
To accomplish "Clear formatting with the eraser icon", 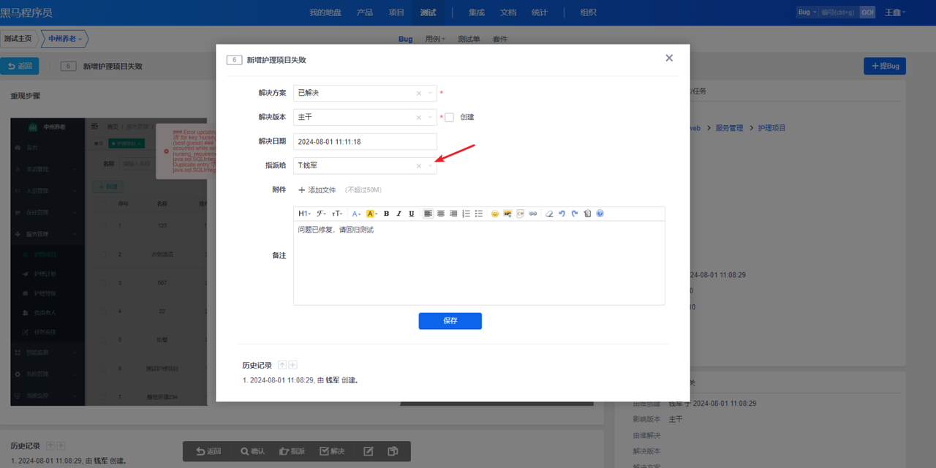I will [549, 214].
